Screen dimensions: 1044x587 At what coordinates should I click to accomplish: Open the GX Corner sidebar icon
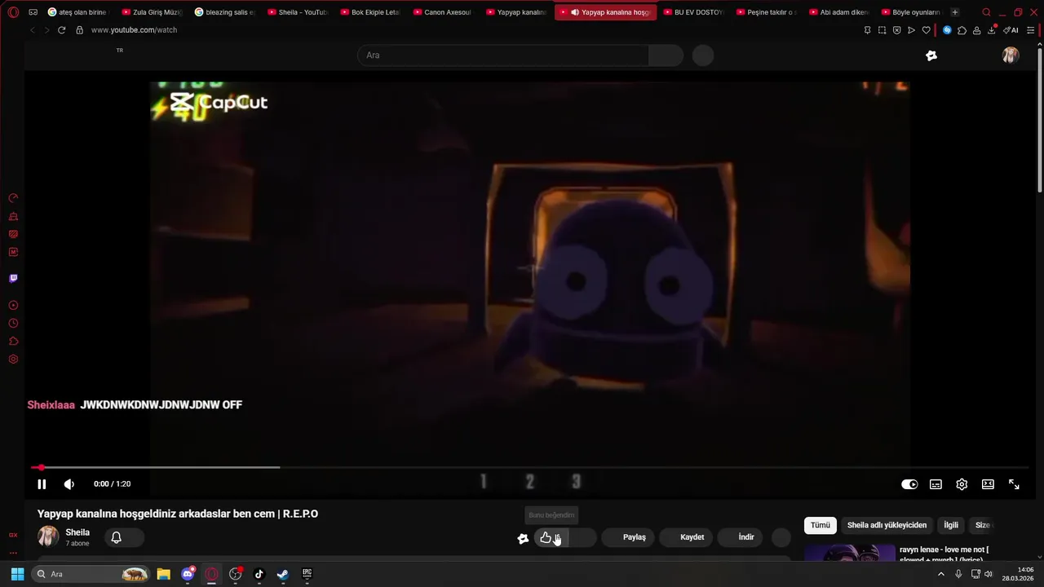(x=13, y=535)
